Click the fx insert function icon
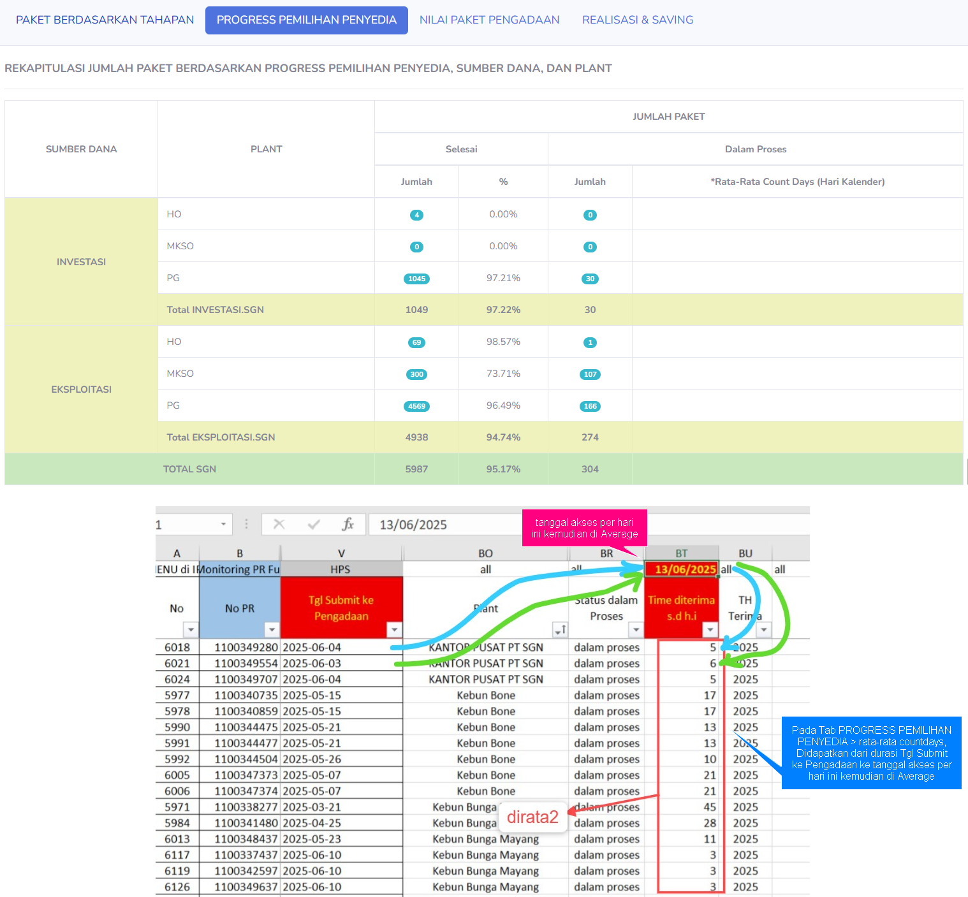 pos(348,524)
